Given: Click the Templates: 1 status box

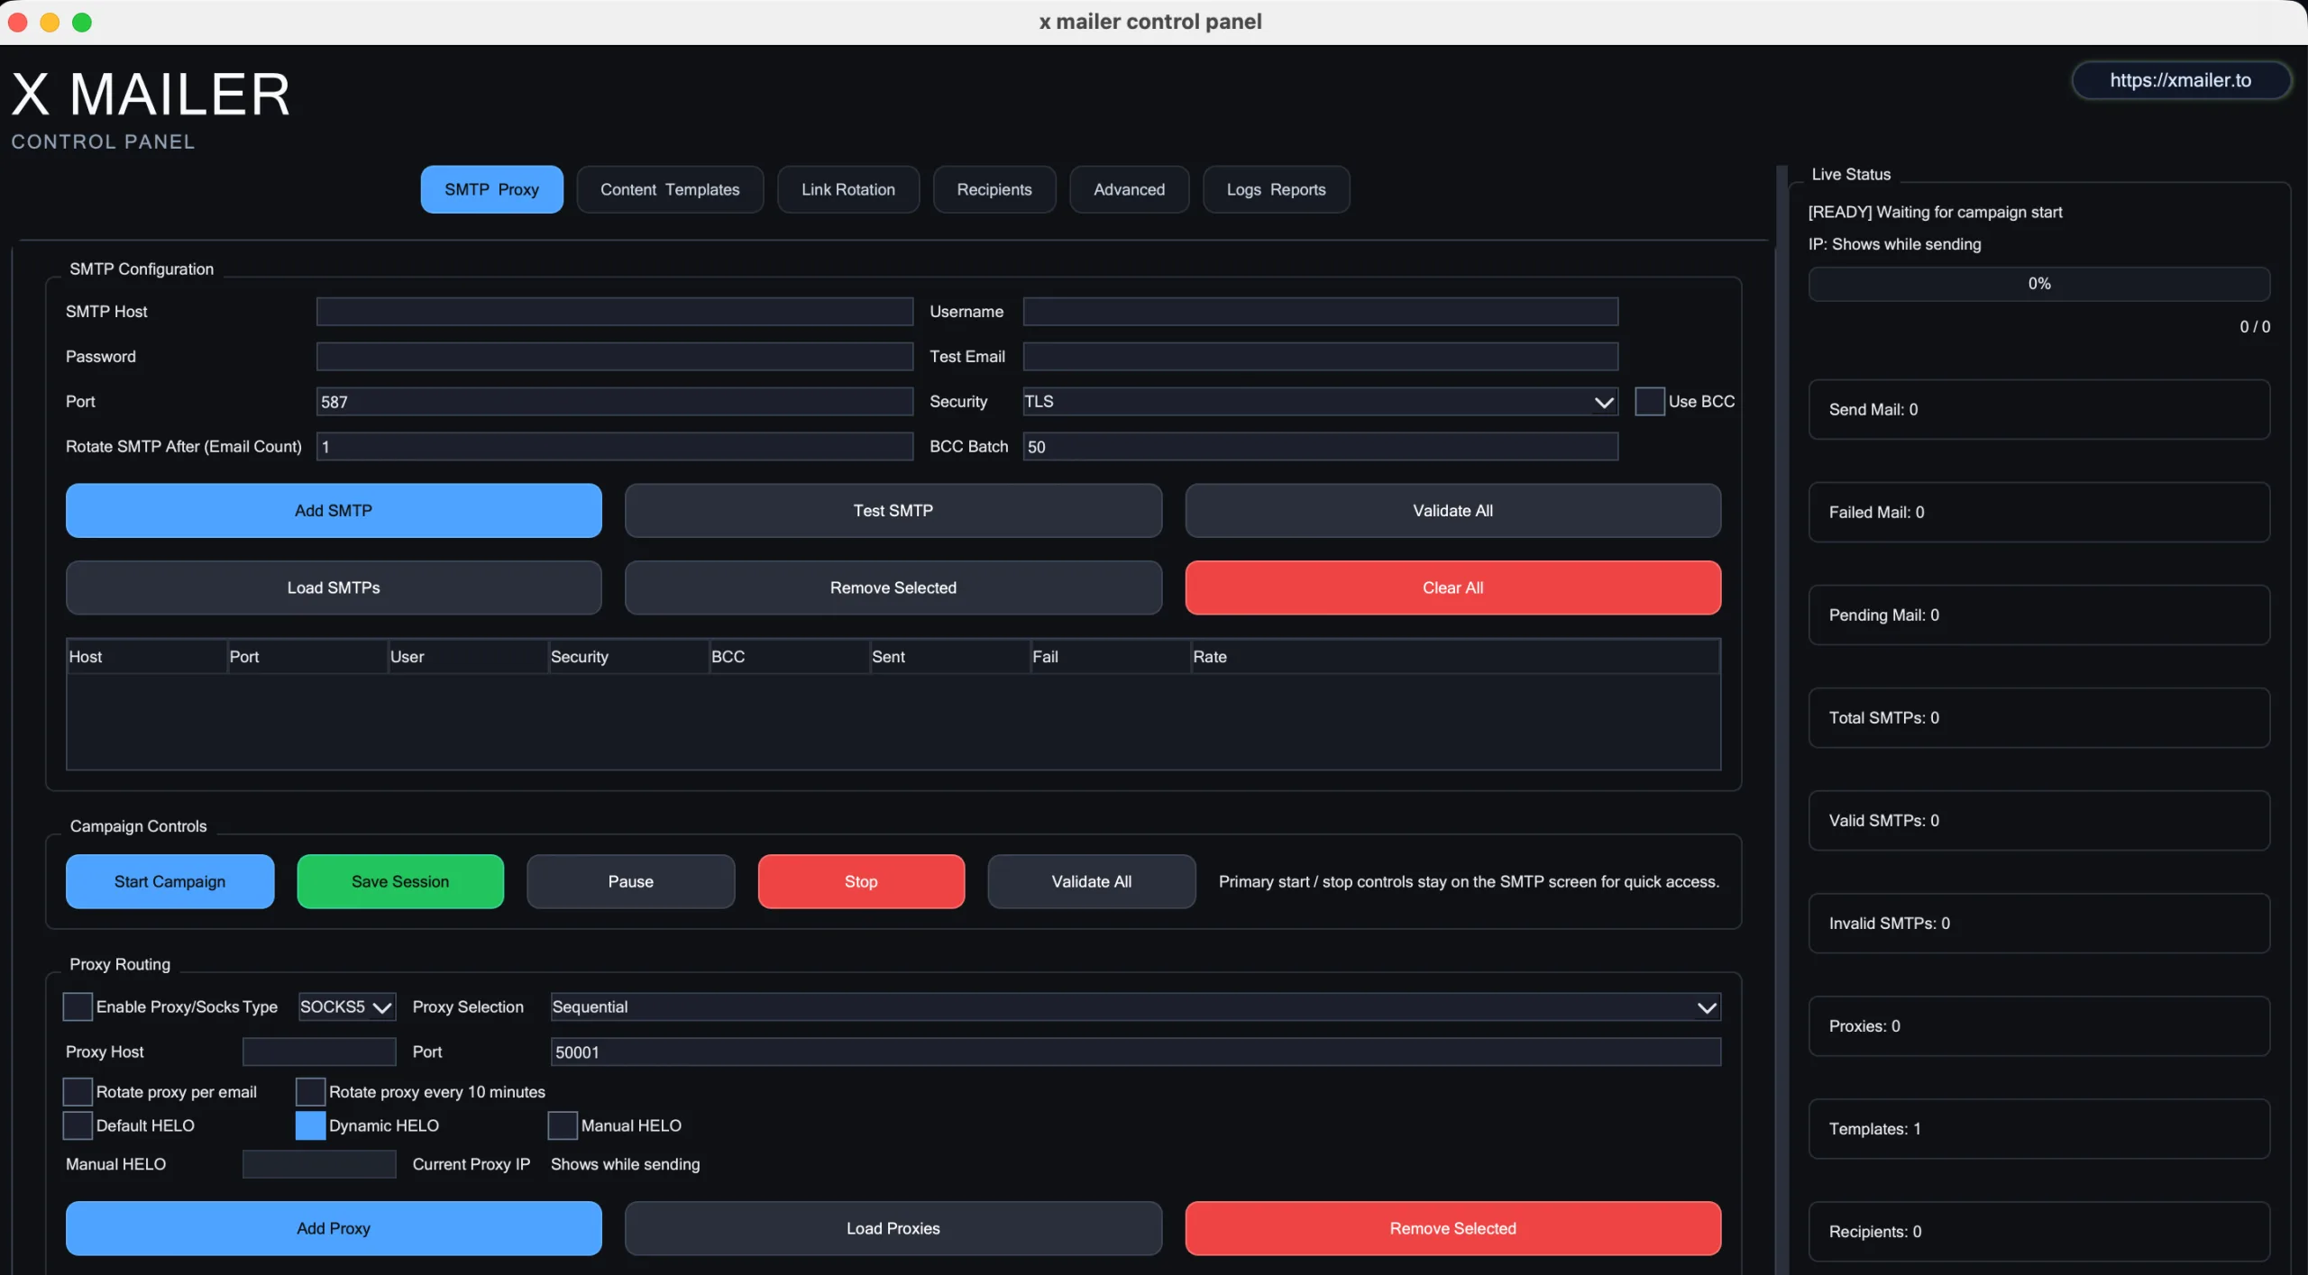Looking at the screenshot, I should (2039, 1129).
